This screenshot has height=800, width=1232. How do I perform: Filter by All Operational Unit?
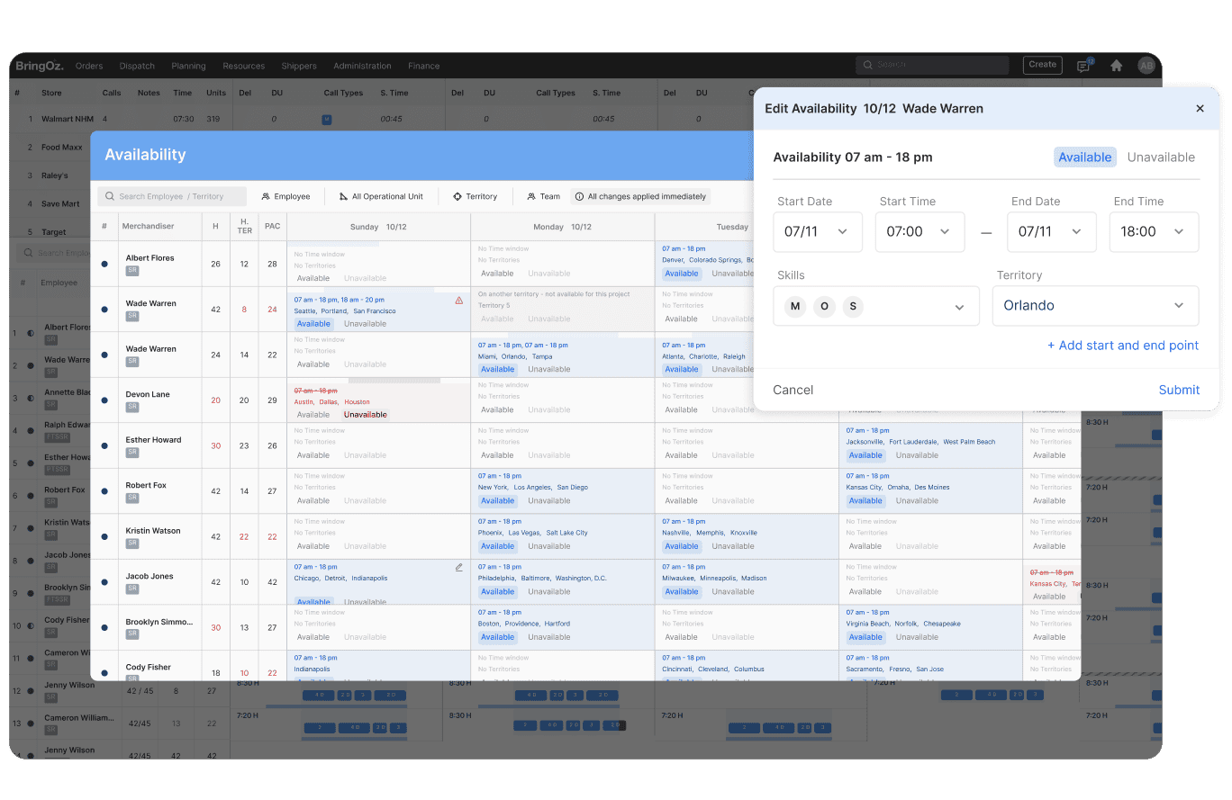[381, 196]
